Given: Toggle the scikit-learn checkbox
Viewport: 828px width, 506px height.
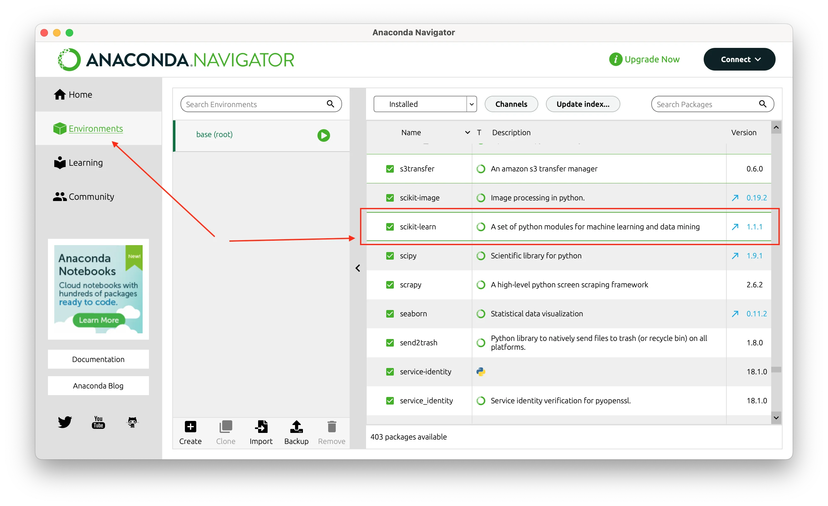Looking at the screenshot, I should coord(390,227).
